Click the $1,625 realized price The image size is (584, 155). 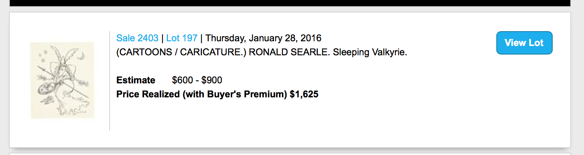tap(304, 94)
